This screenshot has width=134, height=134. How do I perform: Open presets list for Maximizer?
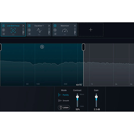[55, 34]
